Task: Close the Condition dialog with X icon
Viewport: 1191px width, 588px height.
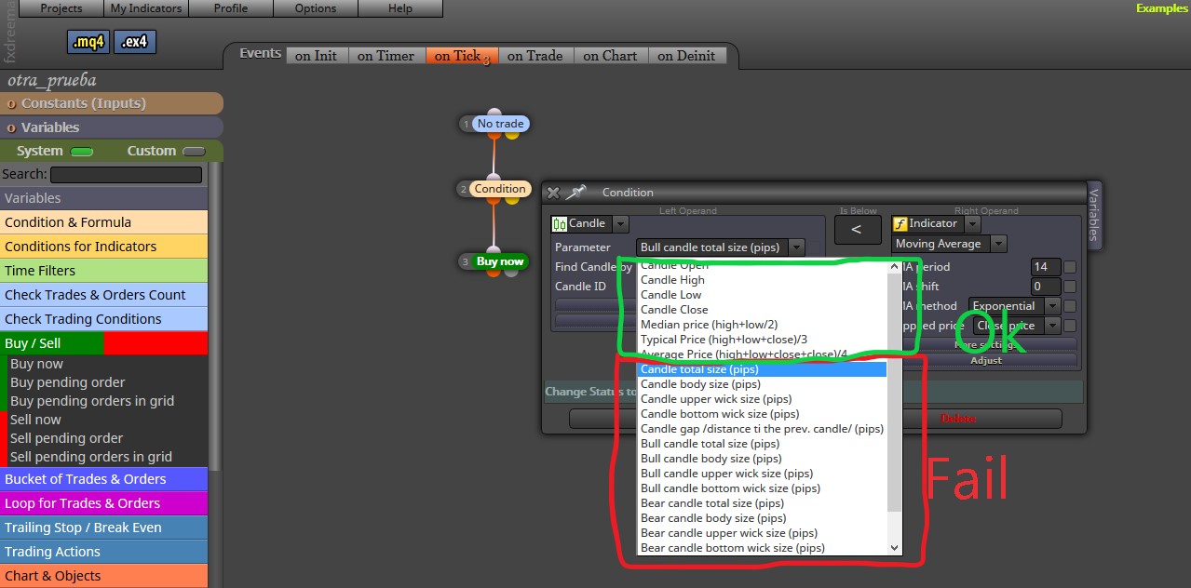Action: tap(553, 193)
